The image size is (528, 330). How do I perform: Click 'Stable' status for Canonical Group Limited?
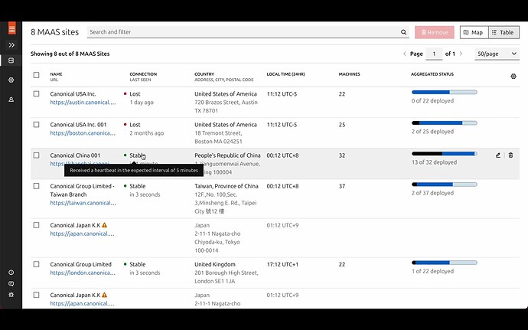pos(138,264)
